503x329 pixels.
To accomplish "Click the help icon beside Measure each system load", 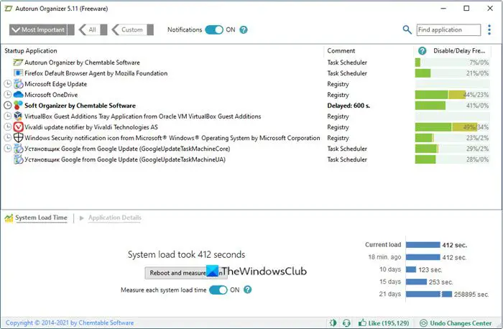I will 247,289.
